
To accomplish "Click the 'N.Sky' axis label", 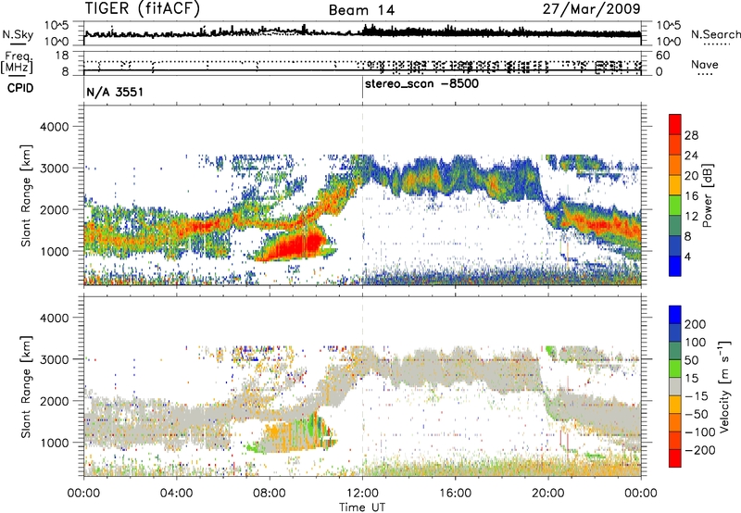I will click(18, 34).
